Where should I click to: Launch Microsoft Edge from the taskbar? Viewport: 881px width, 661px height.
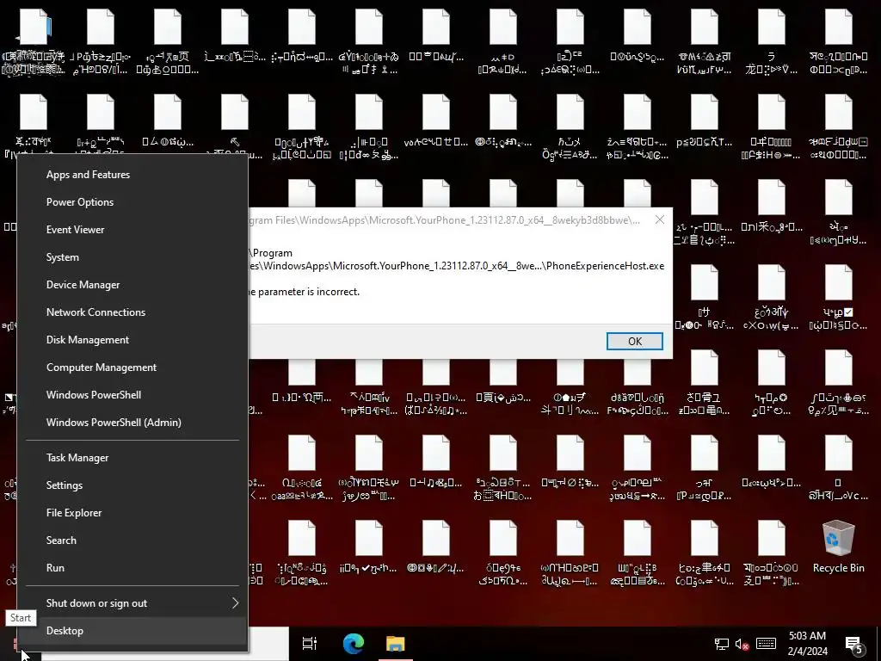point(354,644)
